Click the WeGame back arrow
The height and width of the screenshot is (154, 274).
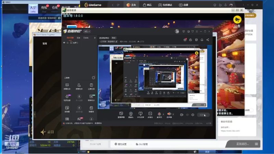click(x=113, y=5)
